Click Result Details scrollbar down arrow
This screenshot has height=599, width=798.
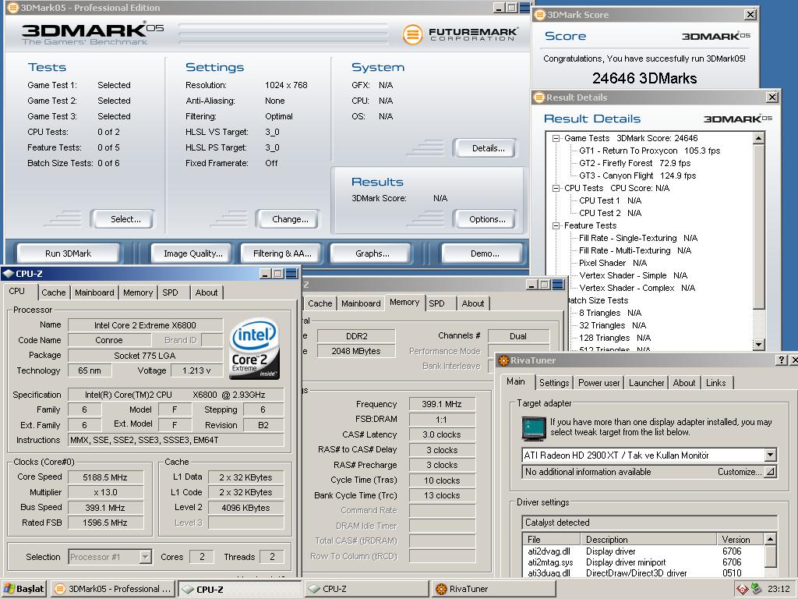759,345
